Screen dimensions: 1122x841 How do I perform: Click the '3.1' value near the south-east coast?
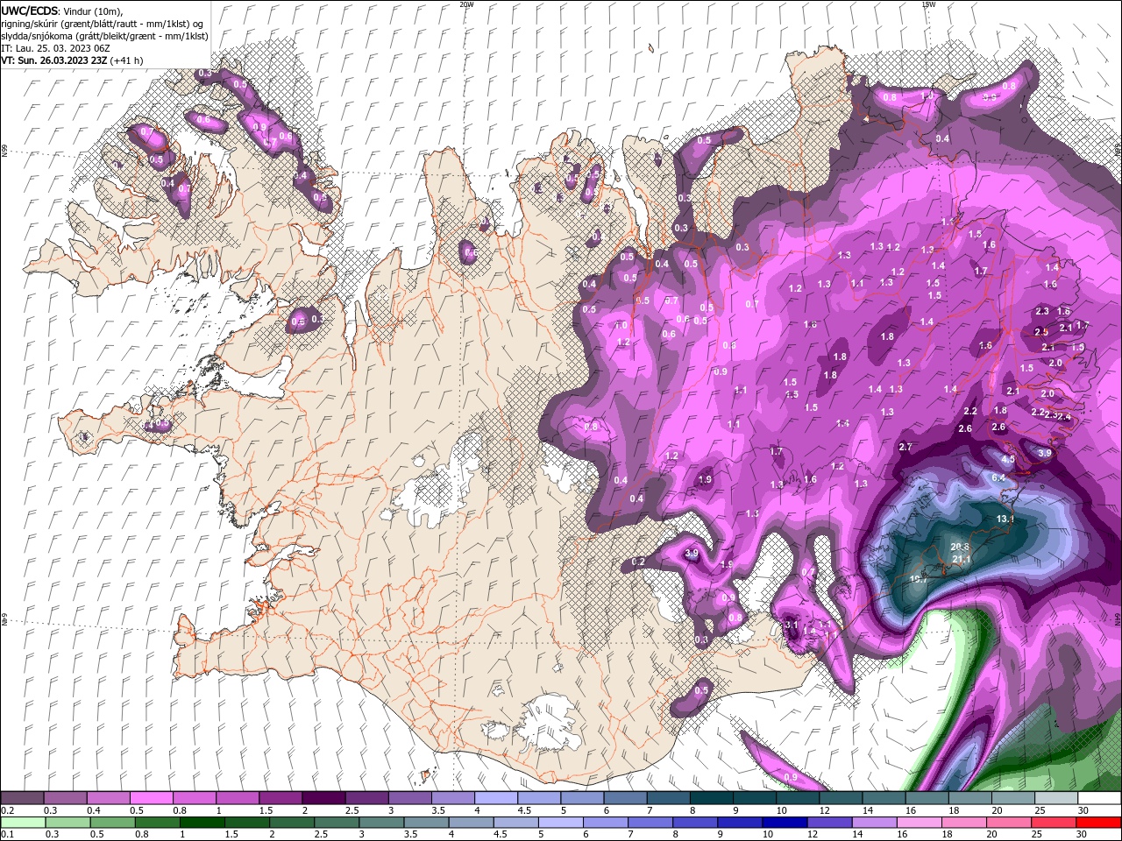coord(791,625)
